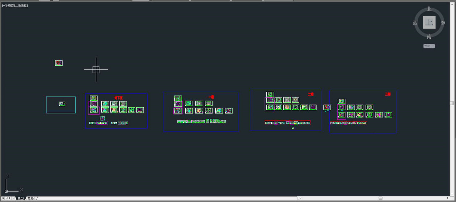
Task: Open the 二维线框 visual style menu
Action: point(21,6)
